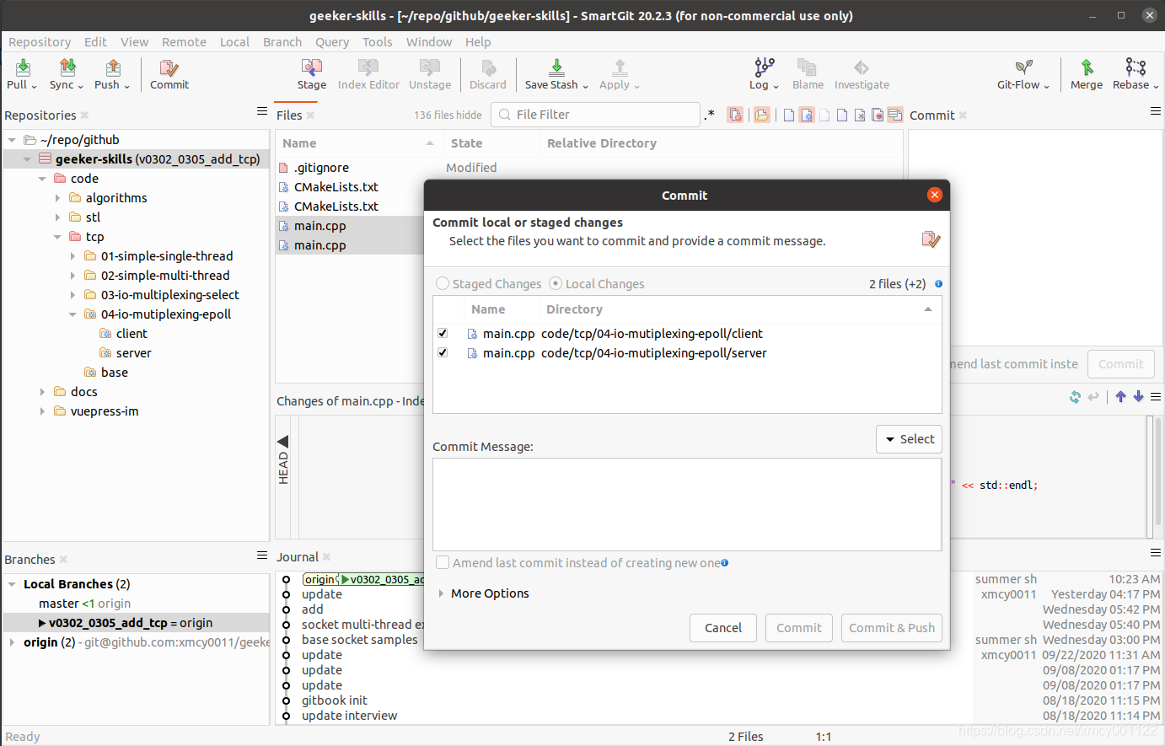
Task: Click the Blame toolbar icon
Action: pos(808,67)
